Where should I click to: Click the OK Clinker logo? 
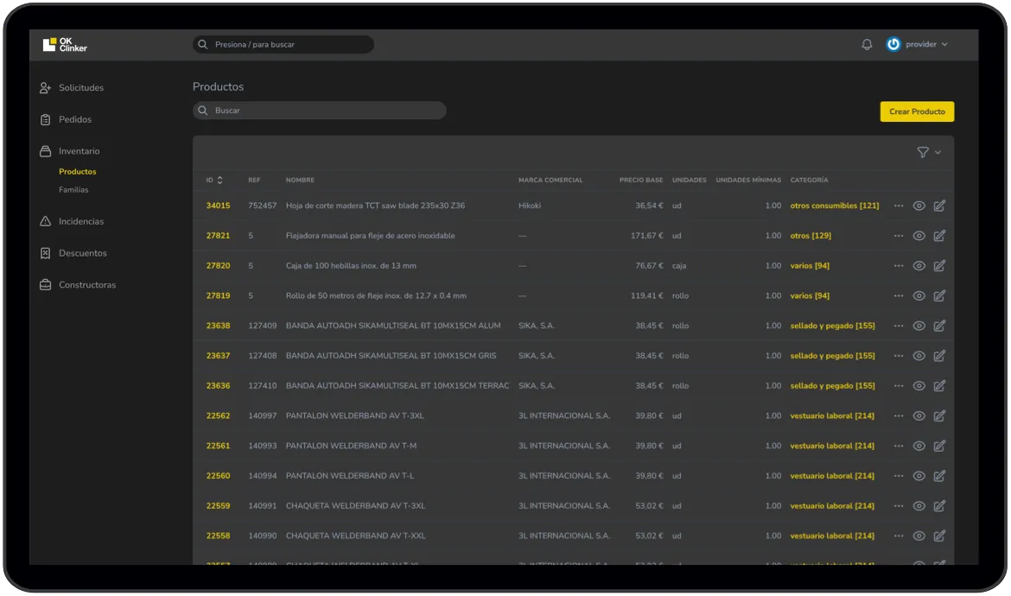[65, 44]
